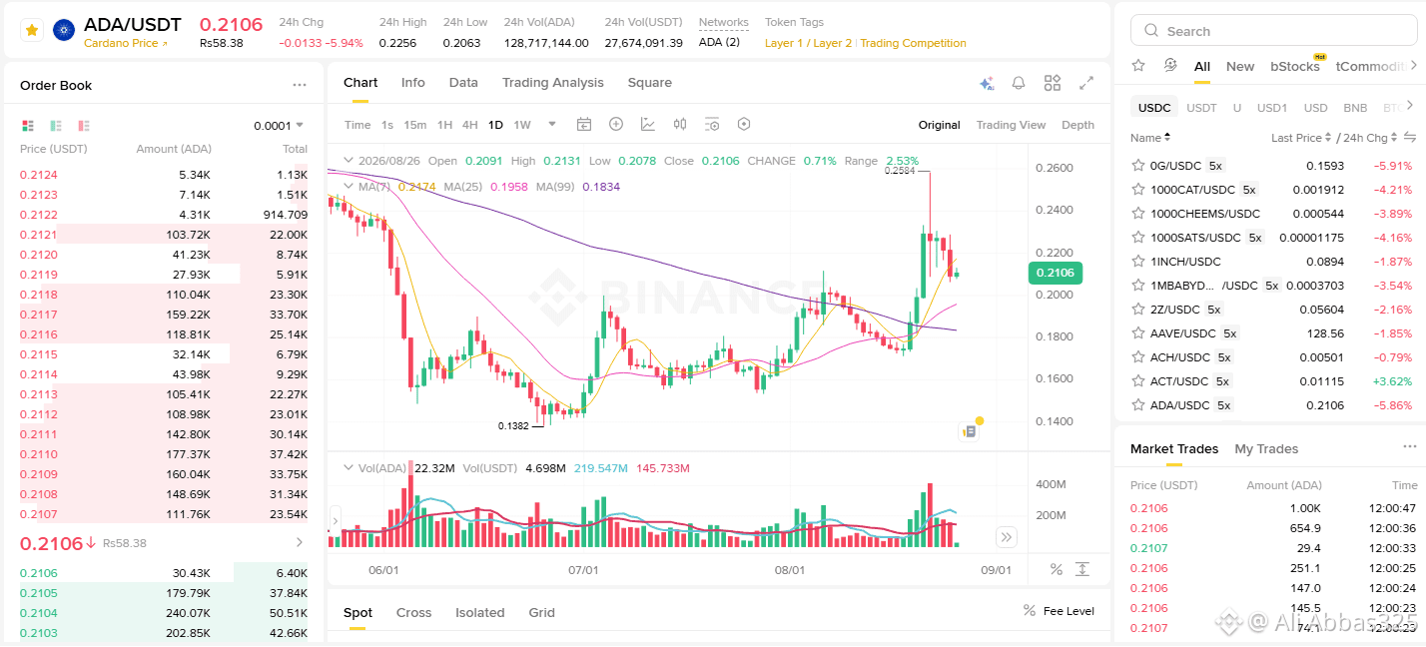1426x647 pixels.
Task: Open more time intervals dropdown arrow
Action: pos(552,125)
